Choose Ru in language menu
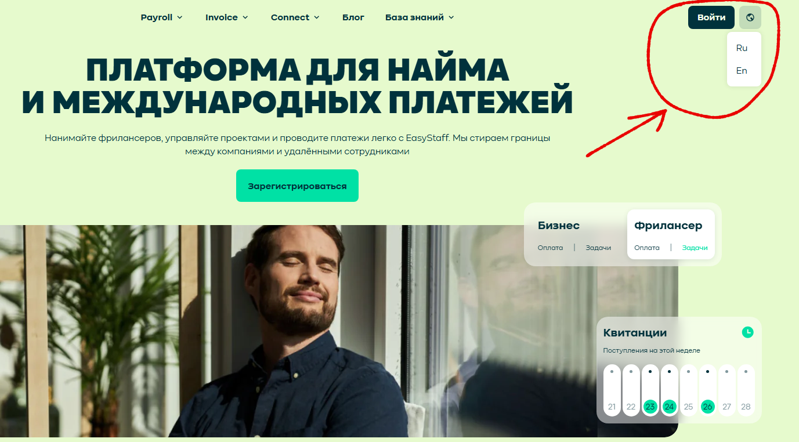This screenshot has height=442, width=799. (x=742, y=48)
